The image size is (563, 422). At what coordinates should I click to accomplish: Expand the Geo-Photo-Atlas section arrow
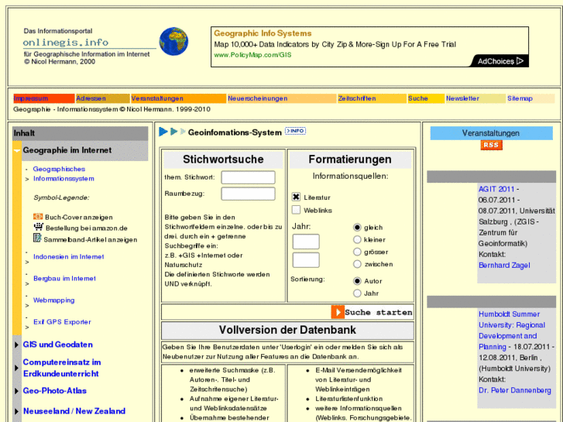coord(16,391)
